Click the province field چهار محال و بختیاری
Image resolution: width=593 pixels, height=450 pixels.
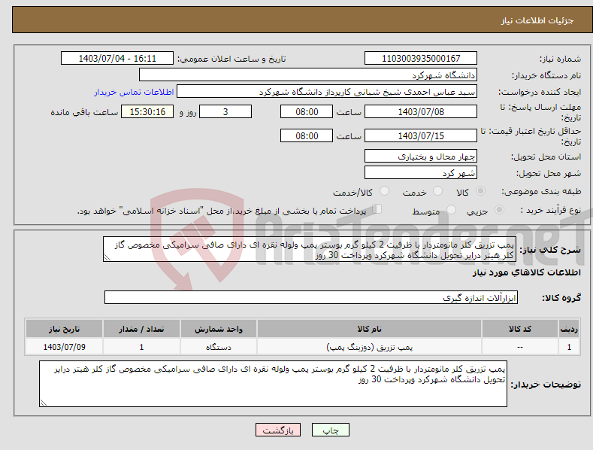coord(421,156)
